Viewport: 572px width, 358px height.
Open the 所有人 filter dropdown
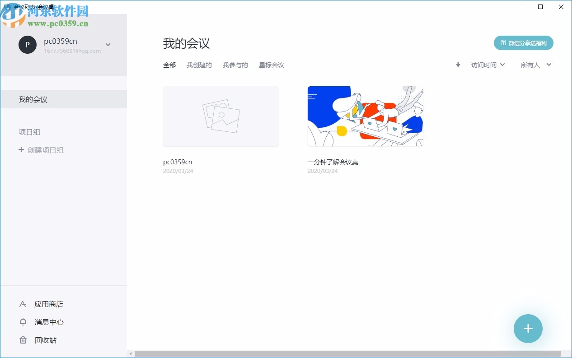[535, 65]
